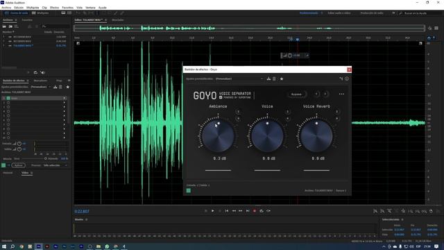
Task: Open the Ventana menu
Action: [x=90, y=8]
